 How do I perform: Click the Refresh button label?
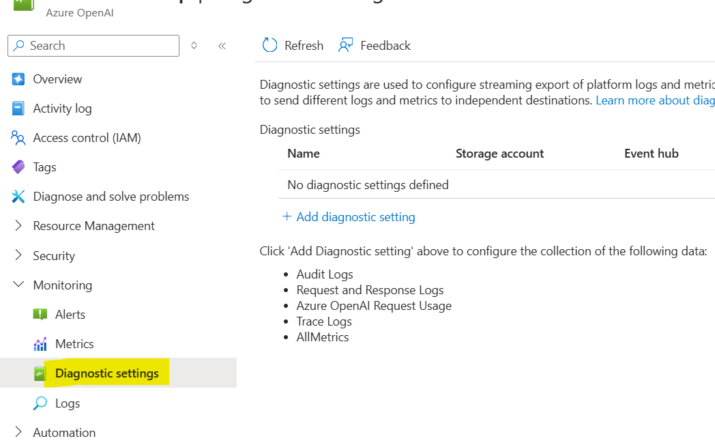pyautogui.click(x=304, y=46)
